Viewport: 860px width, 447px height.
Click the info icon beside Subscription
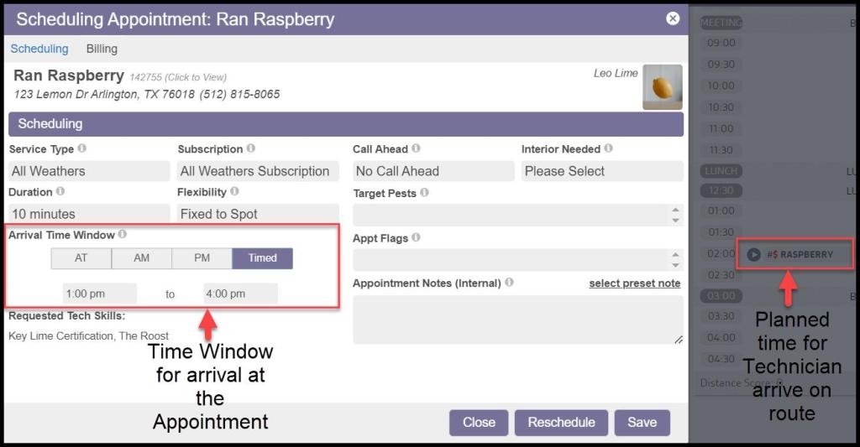(x=251, y=149)
